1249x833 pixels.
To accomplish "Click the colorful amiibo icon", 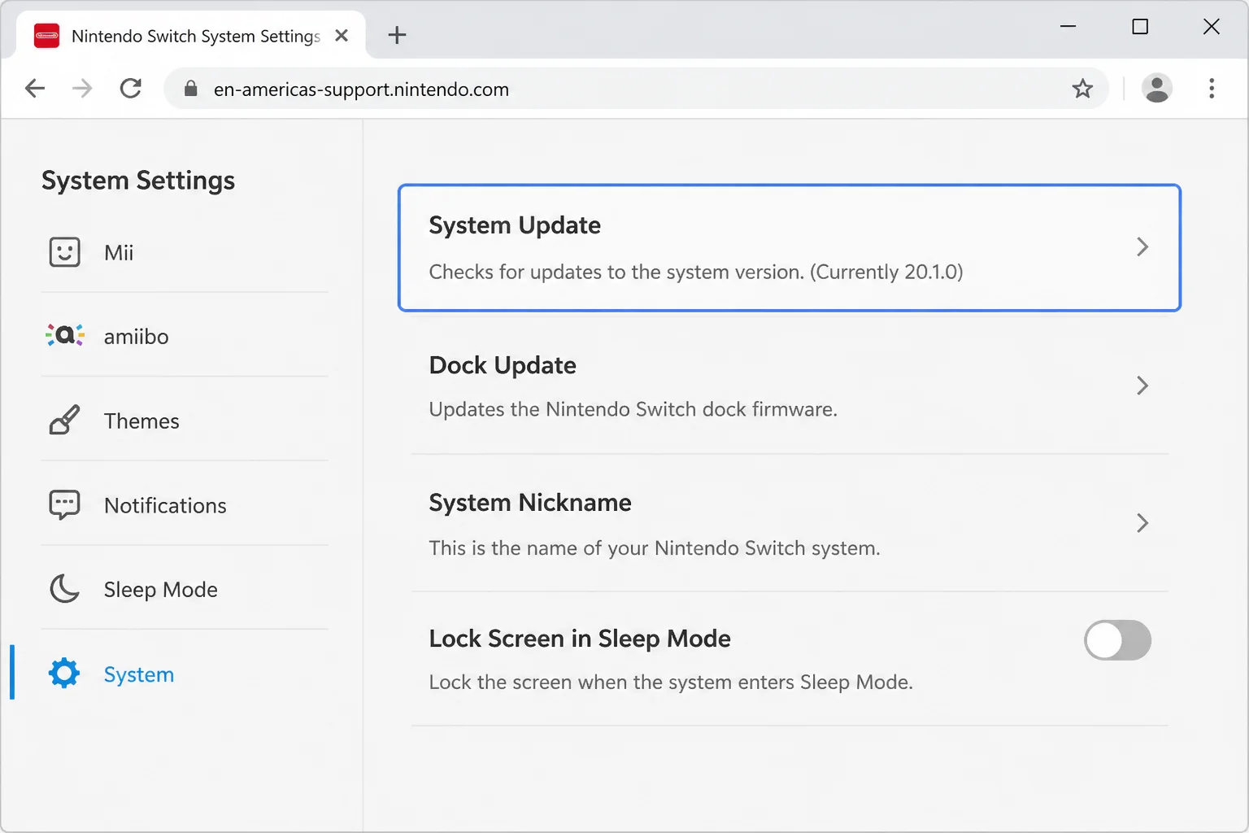I will pos(65,335).
